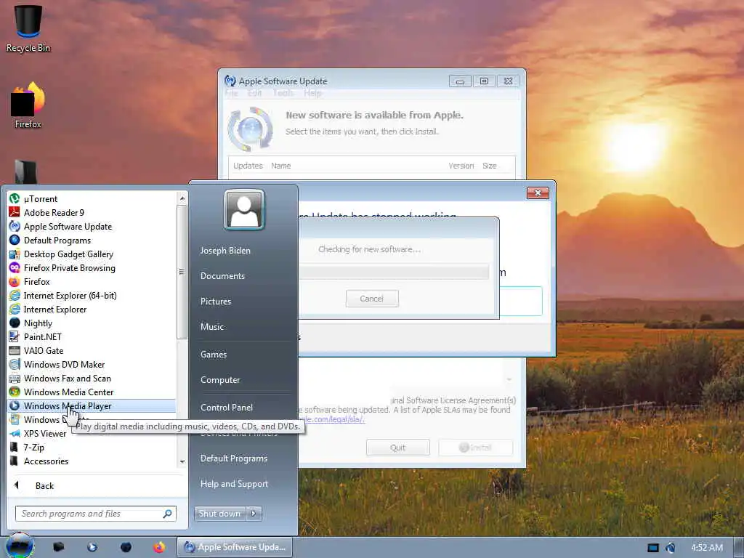The image size is (744, 558).
Task: Open Music from Start menu
Action: pos(212,326)
